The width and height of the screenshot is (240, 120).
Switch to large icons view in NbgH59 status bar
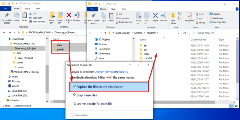tap(236, 106)
